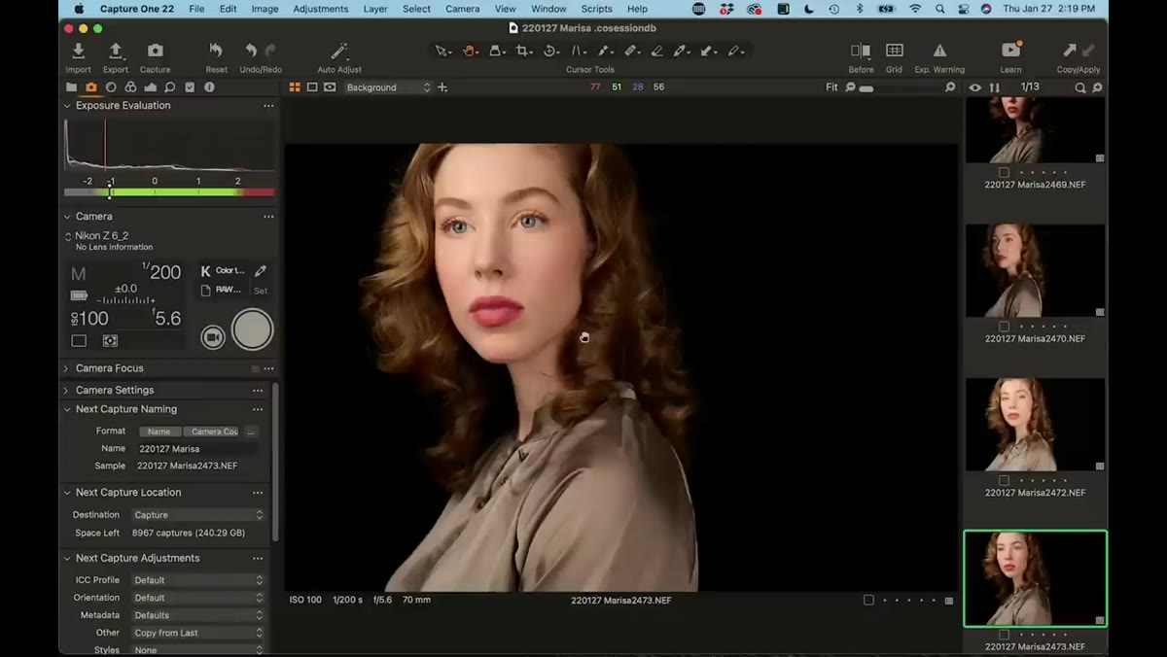Switch viewer to multi-view grid mode

point(295,87)
